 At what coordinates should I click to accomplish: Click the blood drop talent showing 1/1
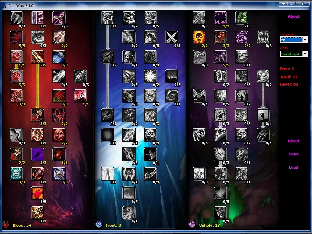coord(59,154)
